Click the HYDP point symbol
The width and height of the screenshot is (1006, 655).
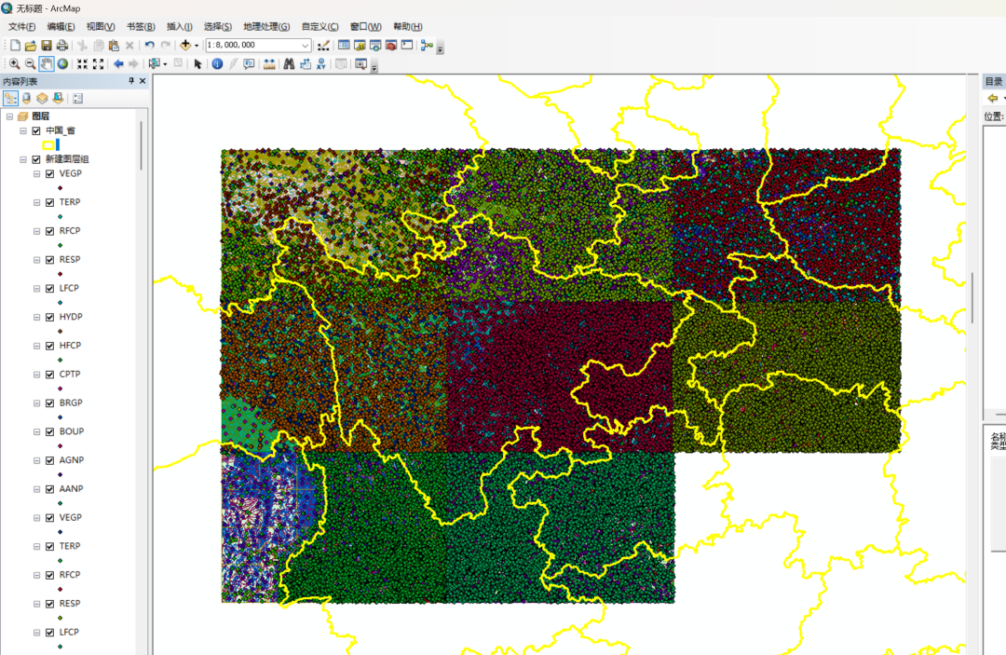tap(61, 331)
